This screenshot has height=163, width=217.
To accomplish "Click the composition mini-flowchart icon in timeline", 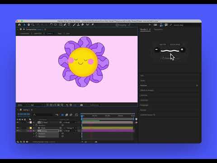I will tap(57, 115).
